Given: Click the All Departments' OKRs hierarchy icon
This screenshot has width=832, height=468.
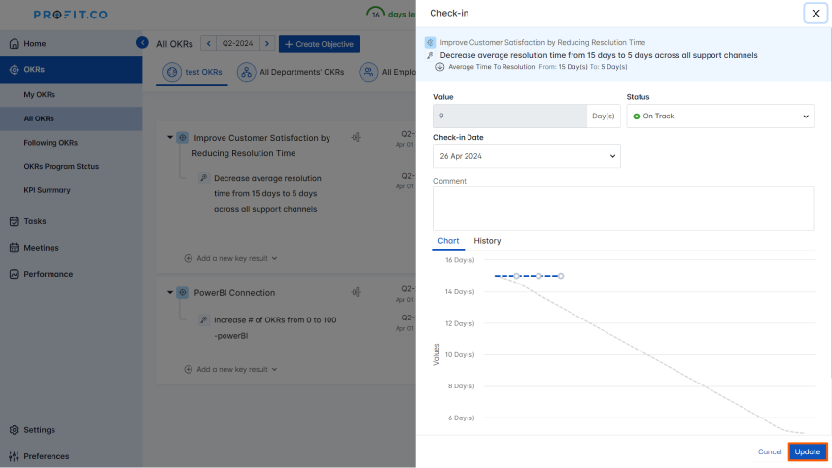Looking at the screenshot, I should tap(247, 72).
